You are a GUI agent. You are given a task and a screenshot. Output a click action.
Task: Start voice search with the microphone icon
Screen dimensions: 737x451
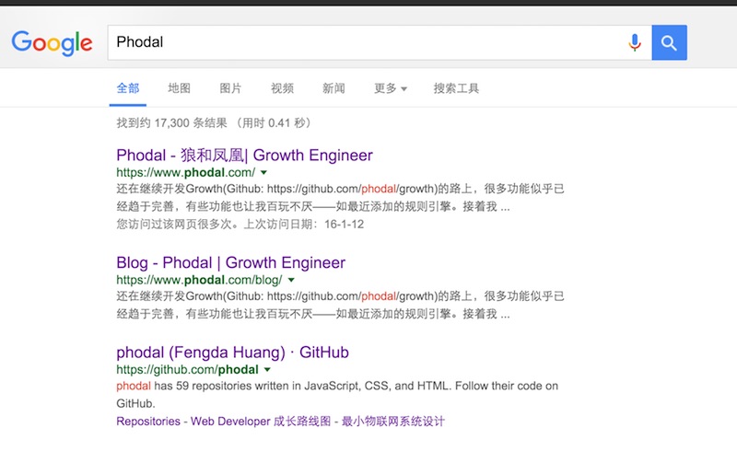(x=634, y=42)
